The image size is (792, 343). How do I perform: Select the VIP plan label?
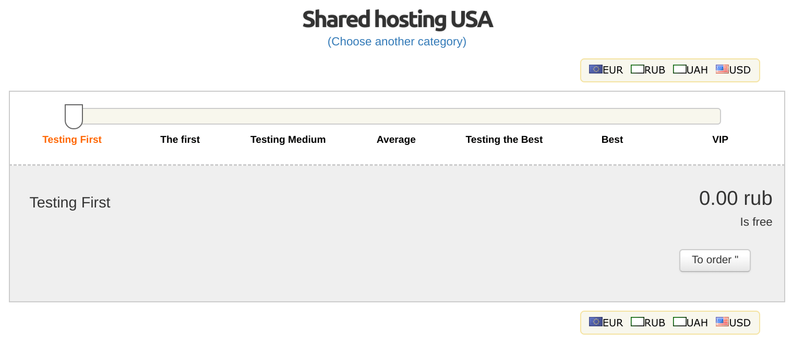coord(720,140)
